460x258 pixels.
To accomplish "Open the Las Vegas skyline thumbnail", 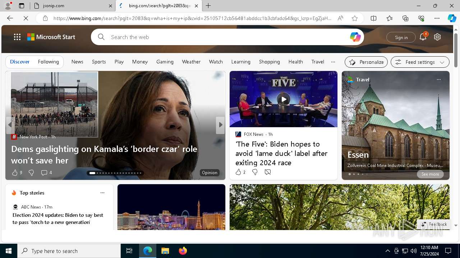I will point(171,207).
